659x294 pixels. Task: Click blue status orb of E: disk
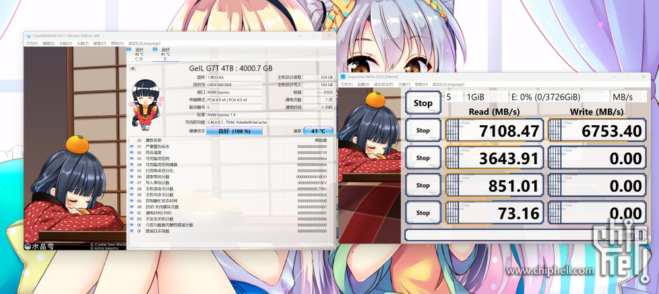coord(155,50)
